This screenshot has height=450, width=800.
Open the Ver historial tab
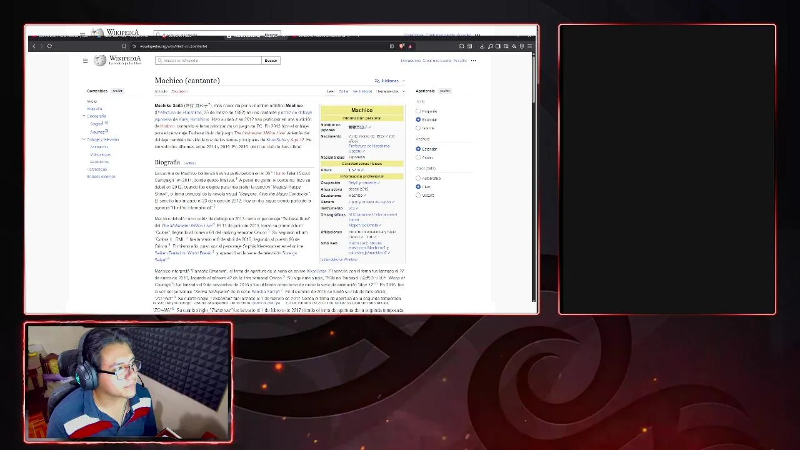(x=362, y=91)
